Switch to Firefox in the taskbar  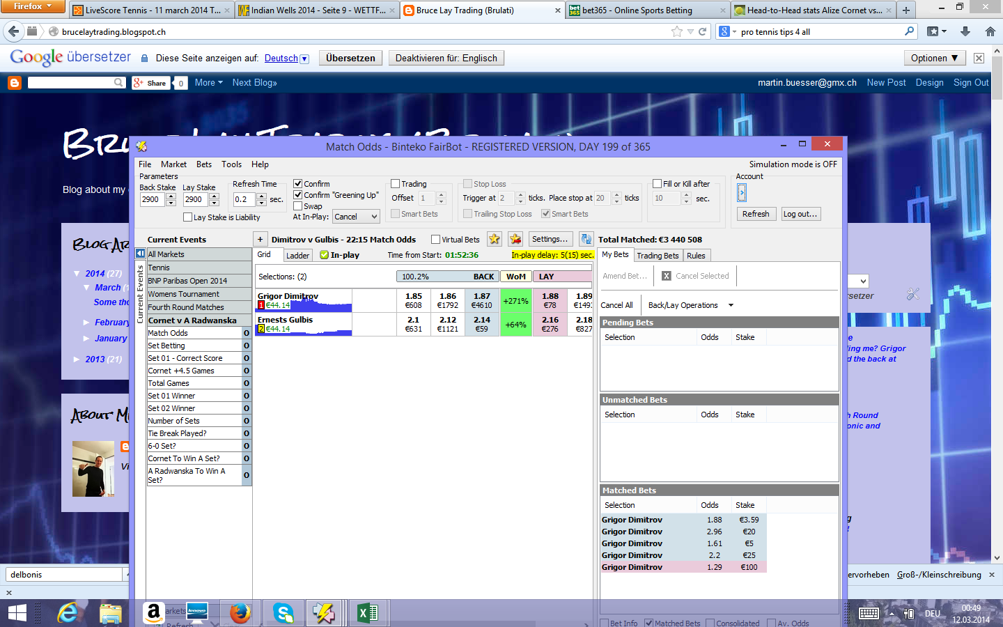tap(240, 613)
